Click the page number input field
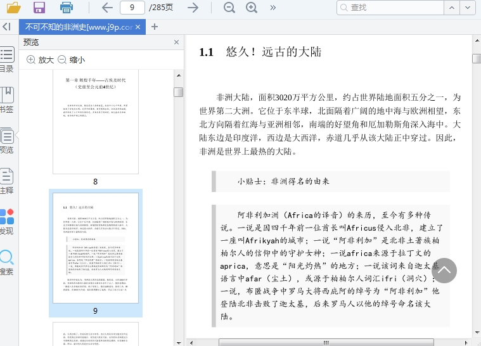The height and width of the screenshot is (346, 481). [x=132, y=8]
